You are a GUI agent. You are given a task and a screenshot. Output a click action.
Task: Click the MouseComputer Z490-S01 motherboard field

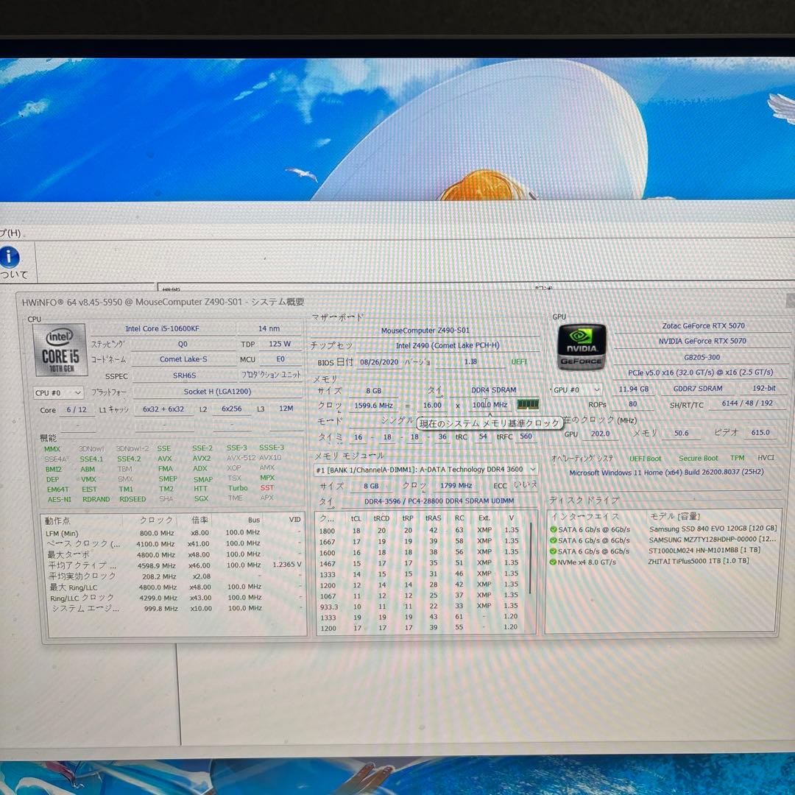[425, 331]
